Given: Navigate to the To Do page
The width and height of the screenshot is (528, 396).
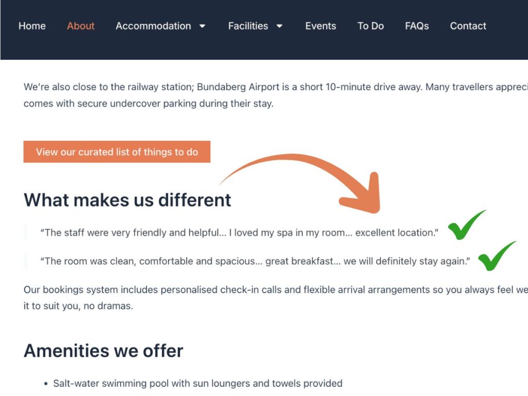Looking at the screenshot, I should [371, 26].
